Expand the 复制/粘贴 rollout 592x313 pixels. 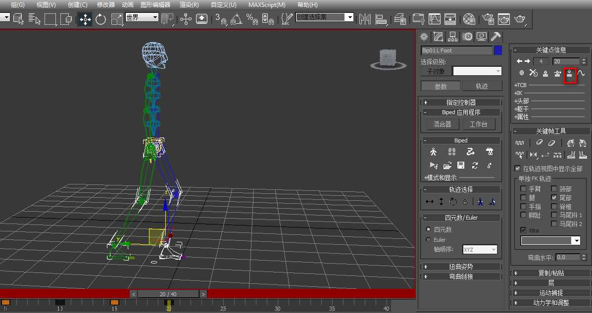(551, 273)
